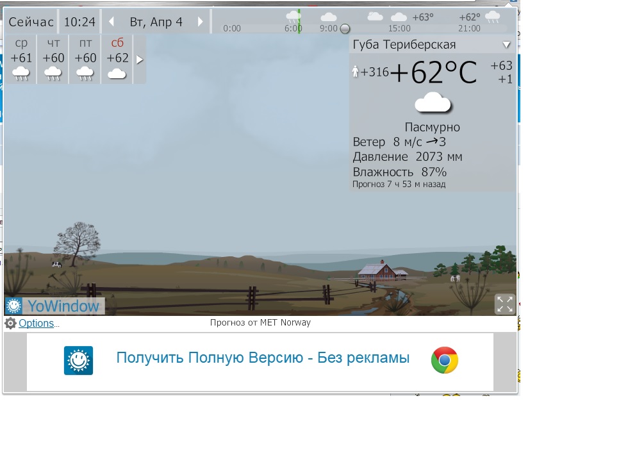Image resolution: width=628 pixels, height=471 pixels.
Task: Click the fullscreen expand icon
Action: coord(505,304)
